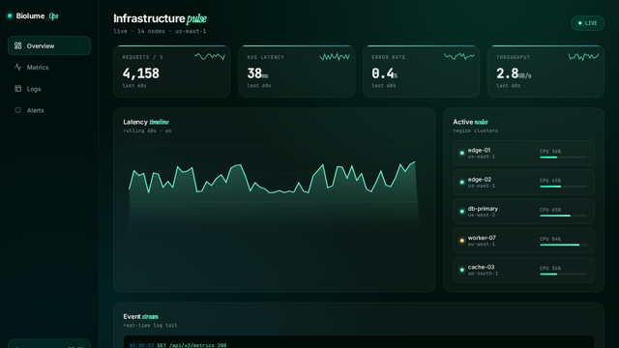Click the edge-02 CPU usage bar
This screenshot has height=348, width=619.
(563, 187)
